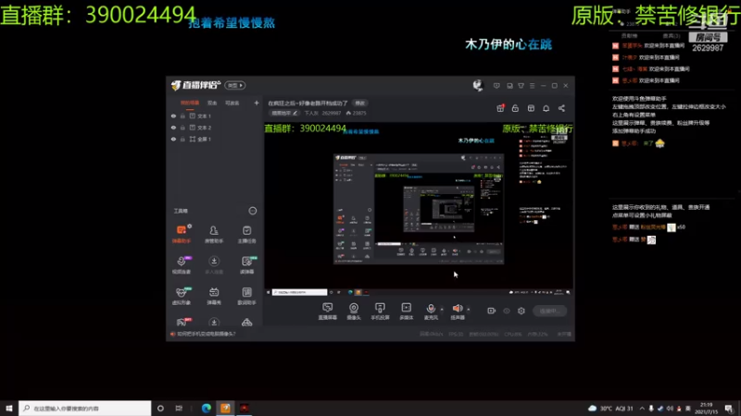Open the 房管助手 tool

coord(214,234)
